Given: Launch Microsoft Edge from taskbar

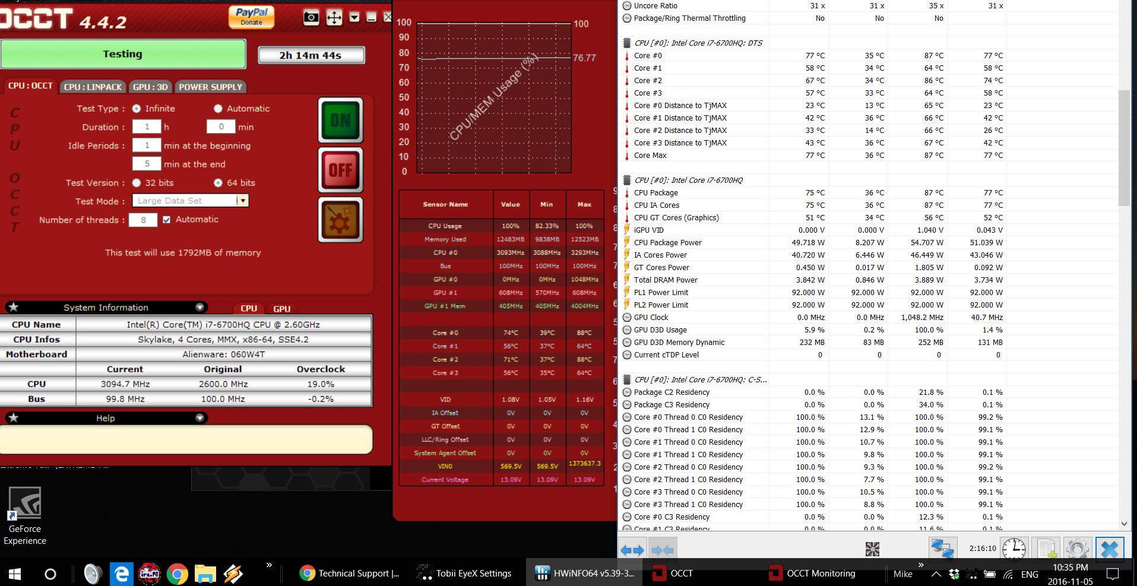Looking at the screenshot, I should tap(121, 574).
